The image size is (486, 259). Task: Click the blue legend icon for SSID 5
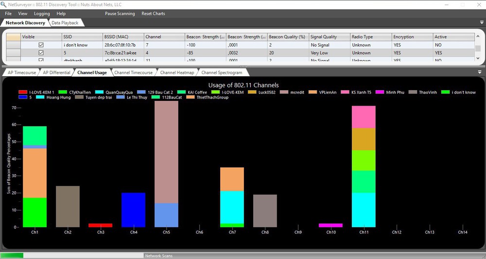coord(22,97)
